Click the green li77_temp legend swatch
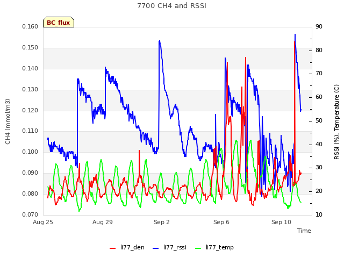 point(198,248)
